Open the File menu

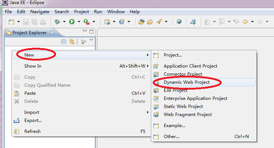click(x=8, y=12)
